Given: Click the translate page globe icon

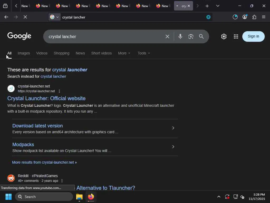Looking at the screenshot, I should pyautogui.click(x=208, y=17).
